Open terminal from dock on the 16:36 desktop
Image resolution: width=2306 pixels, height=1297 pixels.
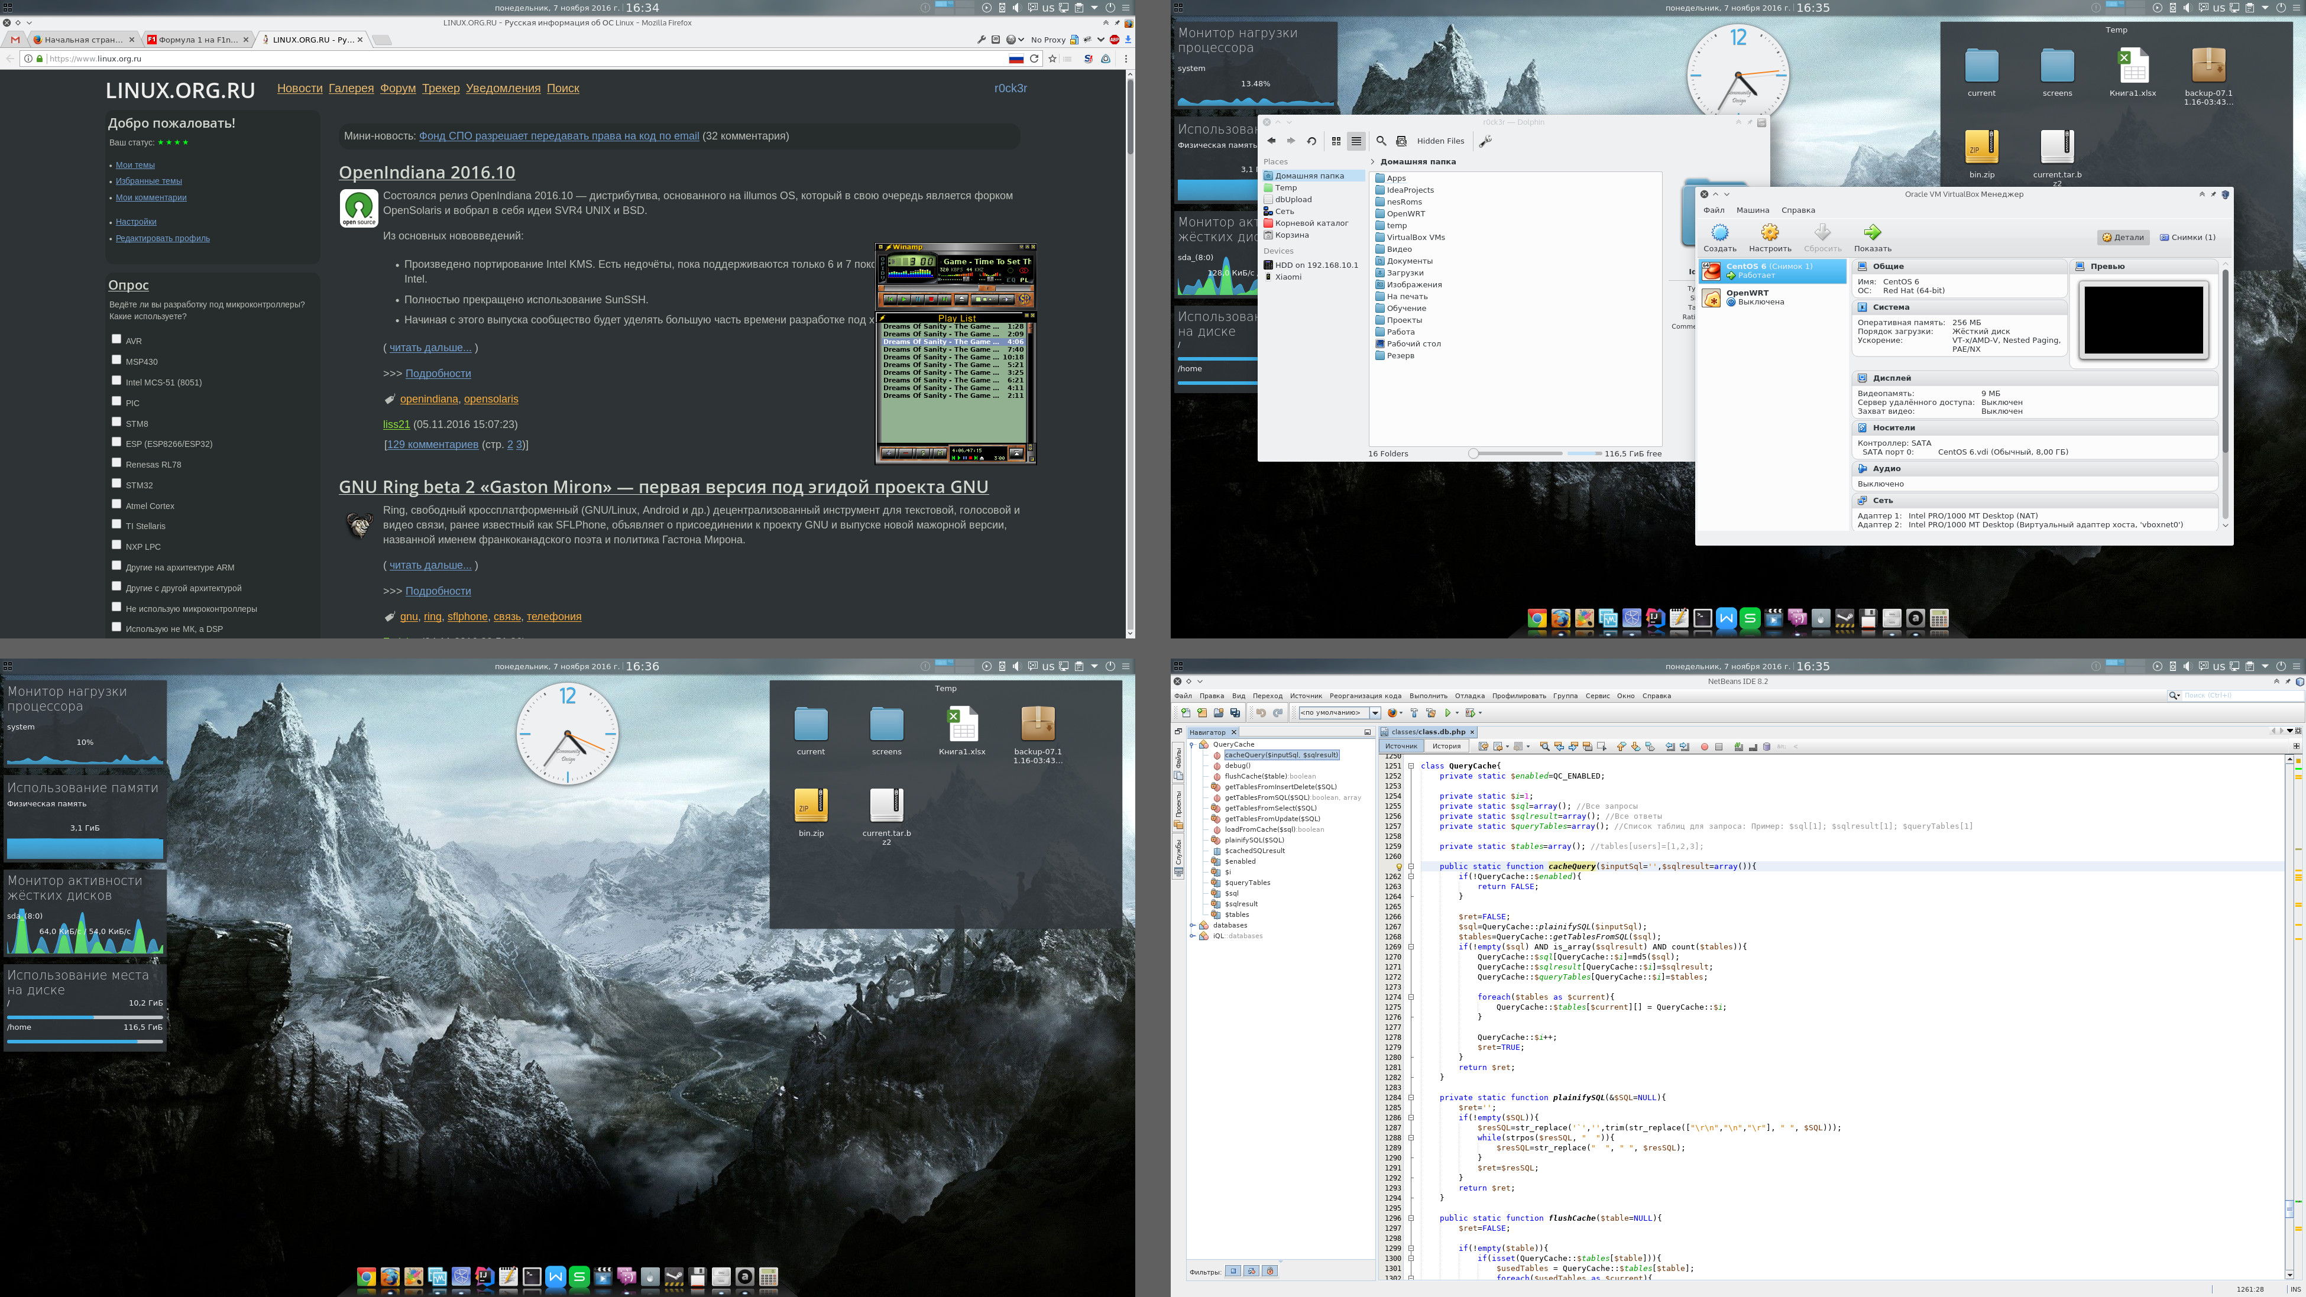click(x=532, y=1277)
